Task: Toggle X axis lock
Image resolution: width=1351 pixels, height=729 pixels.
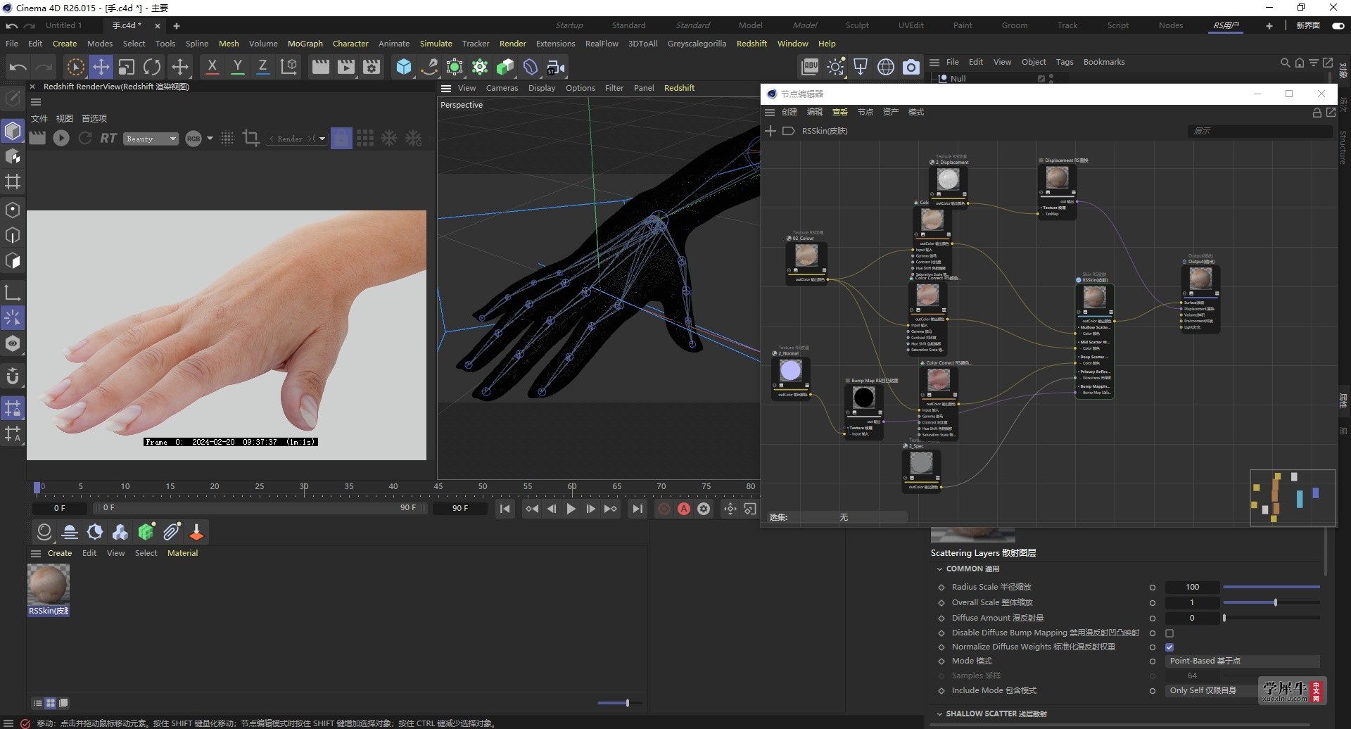Action: tap(212, 68)
